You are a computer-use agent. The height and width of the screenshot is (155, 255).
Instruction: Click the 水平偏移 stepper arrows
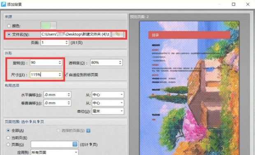tap(69, 95)
